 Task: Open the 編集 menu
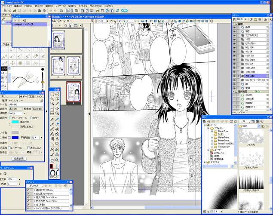[x=18, y=6]
